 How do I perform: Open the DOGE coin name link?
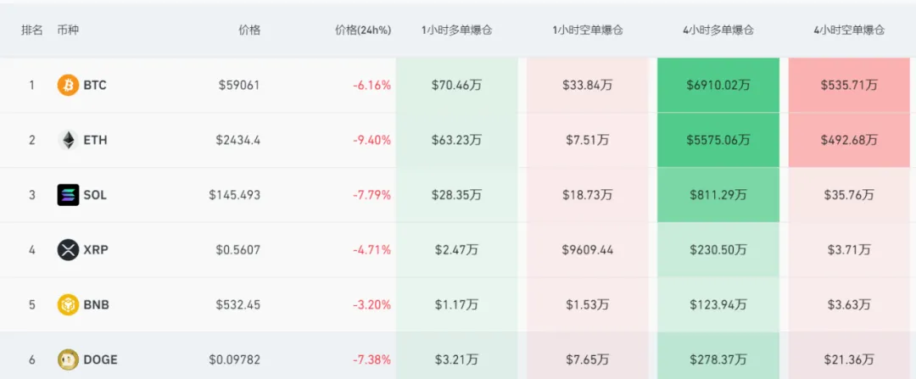point(100,359)
